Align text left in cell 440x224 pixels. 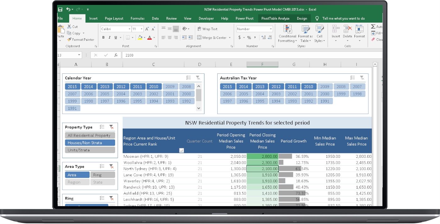tap(163, 38)
